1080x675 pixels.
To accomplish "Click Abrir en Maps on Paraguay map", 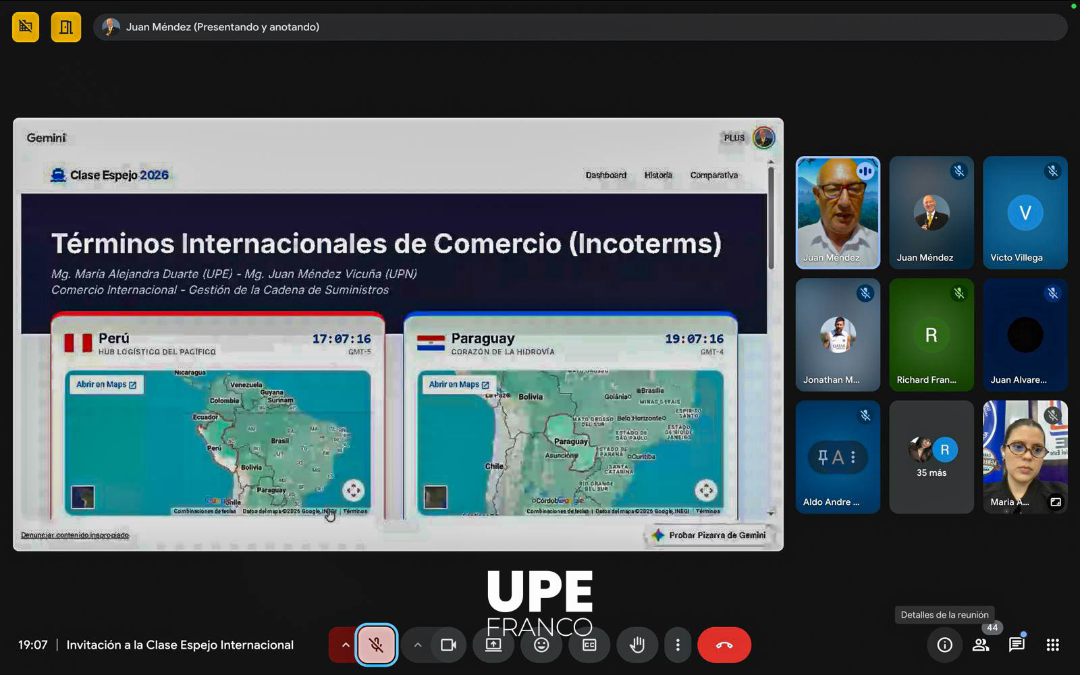I will pos(460,385).
